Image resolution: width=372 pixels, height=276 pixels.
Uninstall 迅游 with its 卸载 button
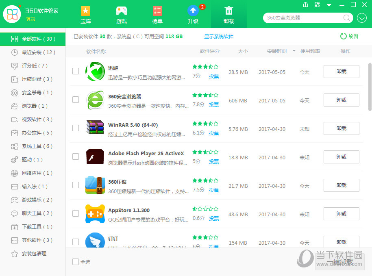click(341, 72)
